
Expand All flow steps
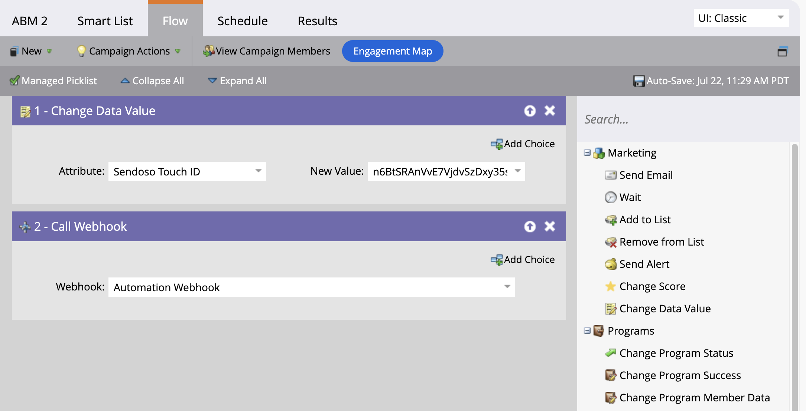(x=237, y=81)
